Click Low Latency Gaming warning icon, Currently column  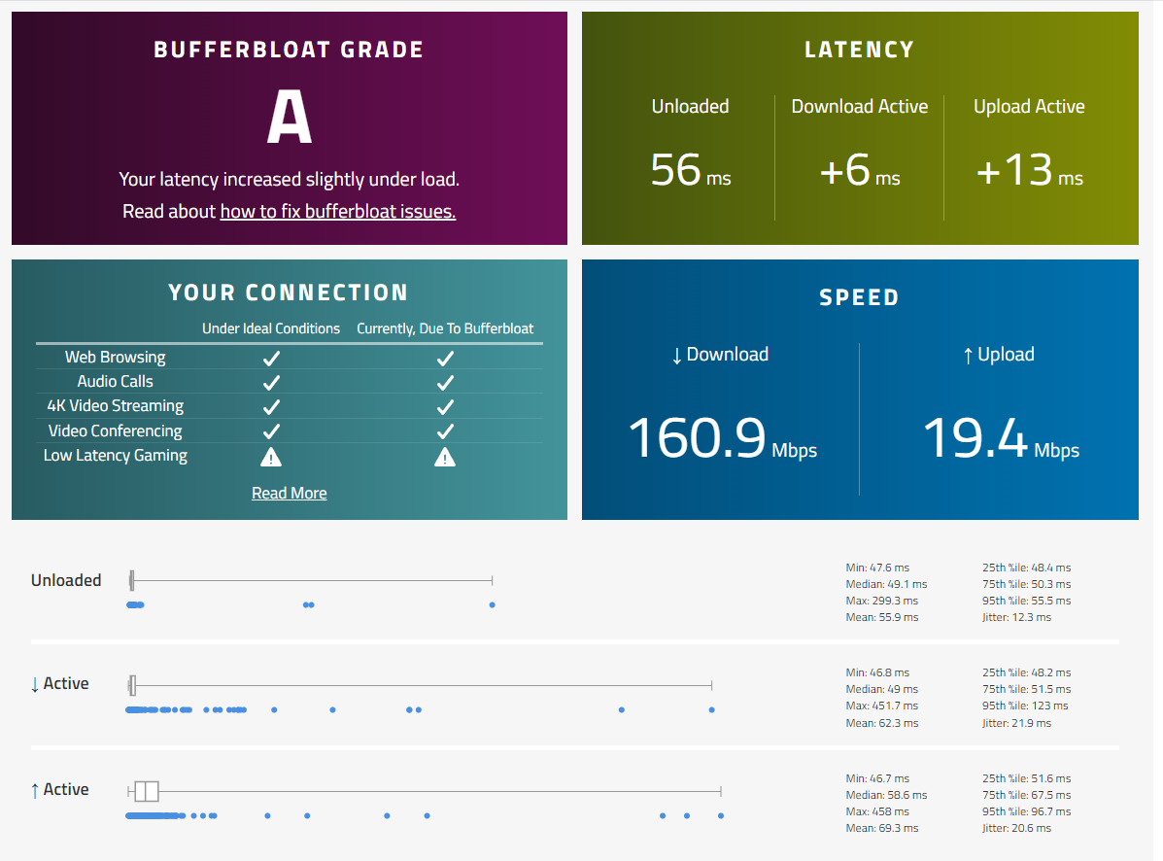click(x=445, y=457)
